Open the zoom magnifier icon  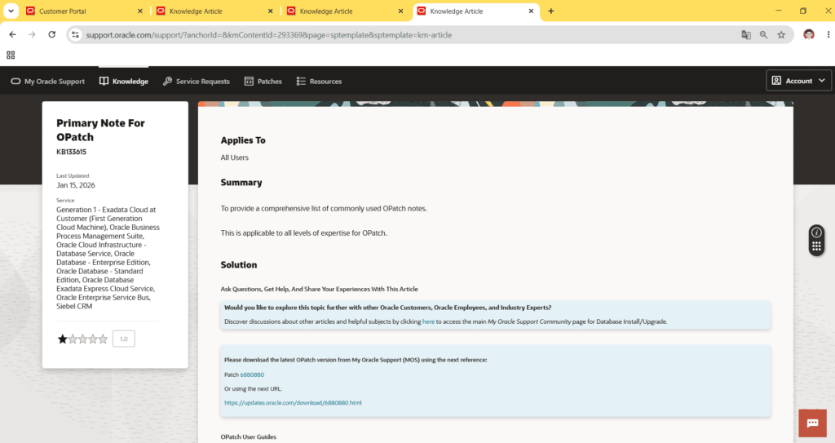coord(763,34)
